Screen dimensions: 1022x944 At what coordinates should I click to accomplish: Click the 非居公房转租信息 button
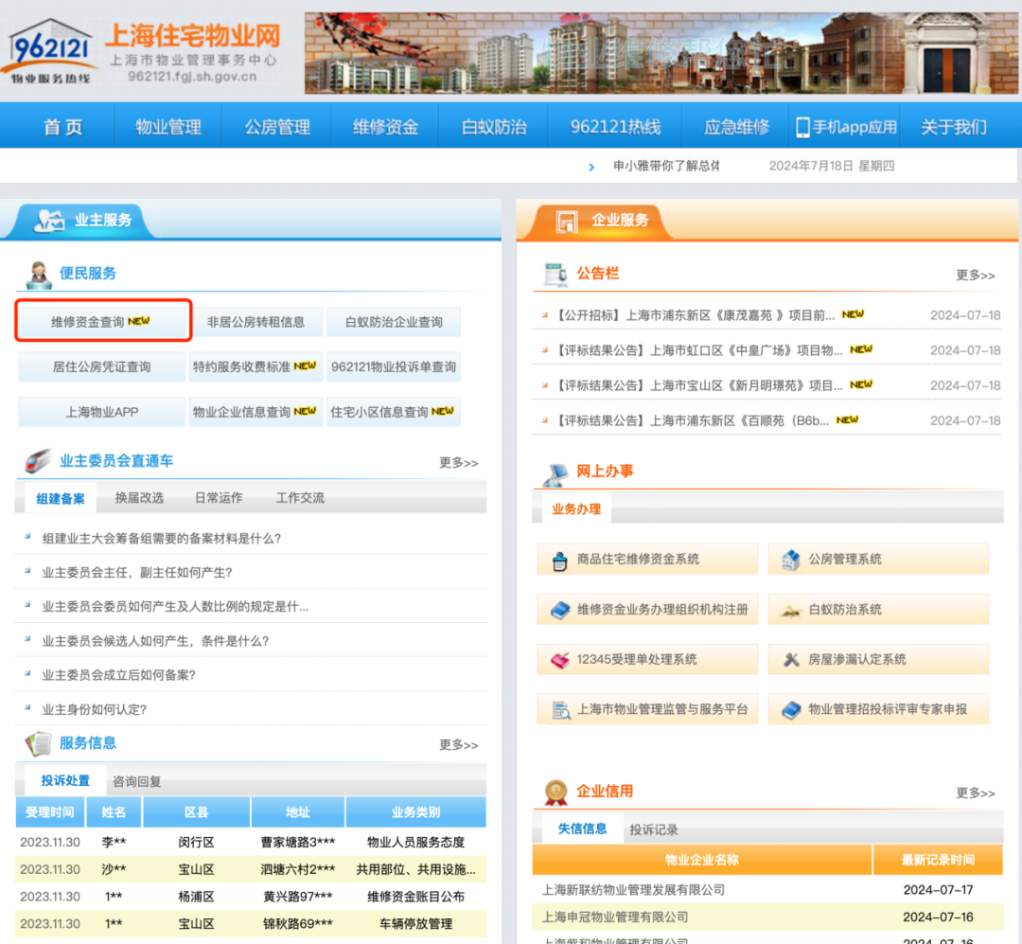click(x=256, y=322)
